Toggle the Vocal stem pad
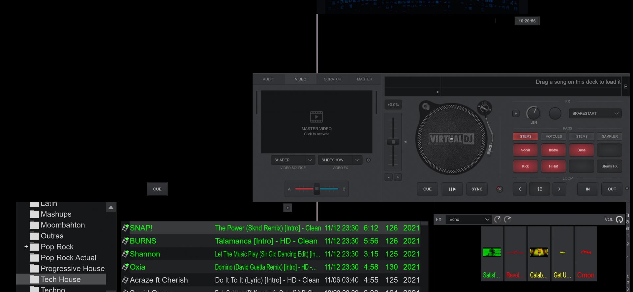 click(x=525, y=150)
